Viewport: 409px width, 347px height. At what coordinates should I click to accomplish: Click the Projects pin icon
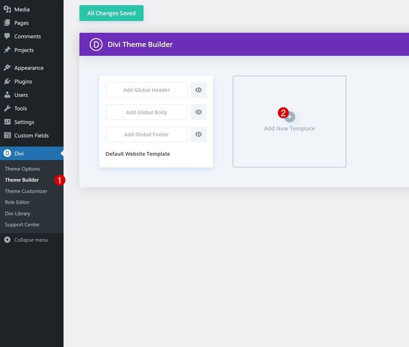7,50
